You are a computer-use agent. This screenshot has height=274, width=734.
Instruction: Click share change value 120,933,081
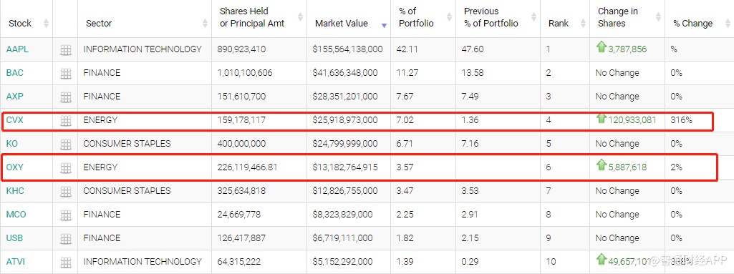pyautogui.click(x=632, y=120)
